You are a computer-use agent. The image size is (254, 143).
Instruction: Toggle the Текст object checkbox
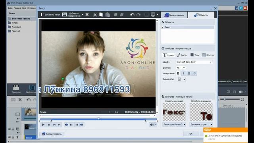click(163, 27)
